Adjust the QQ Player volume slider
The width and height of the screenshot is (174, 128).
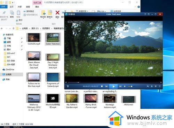click(x=132, y=86)
